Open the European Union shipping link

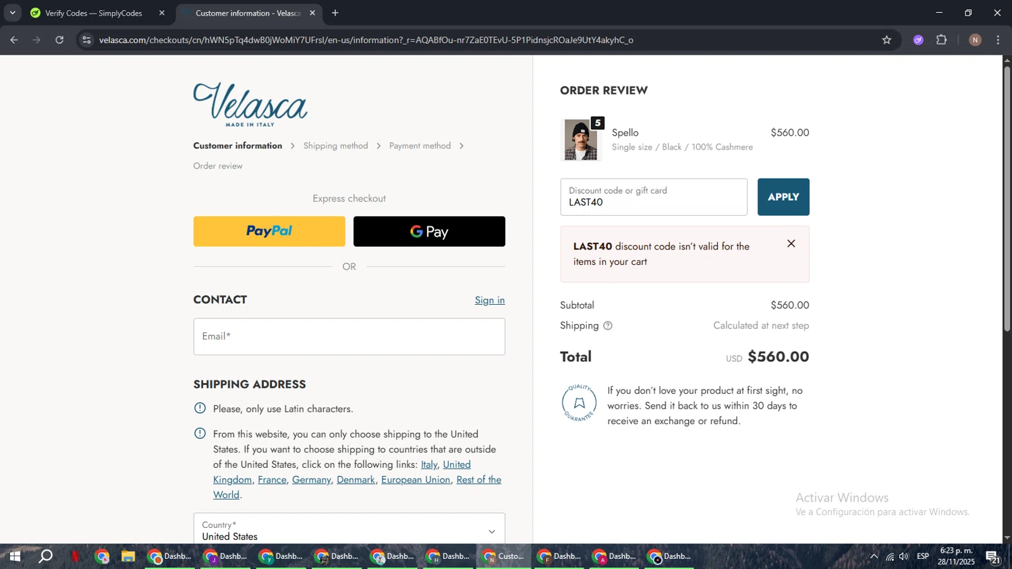[416, 479]
